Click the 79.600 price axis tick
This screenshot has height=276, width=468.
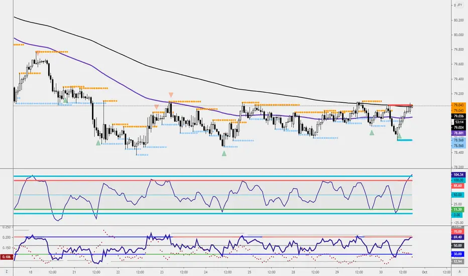point(458,64)
